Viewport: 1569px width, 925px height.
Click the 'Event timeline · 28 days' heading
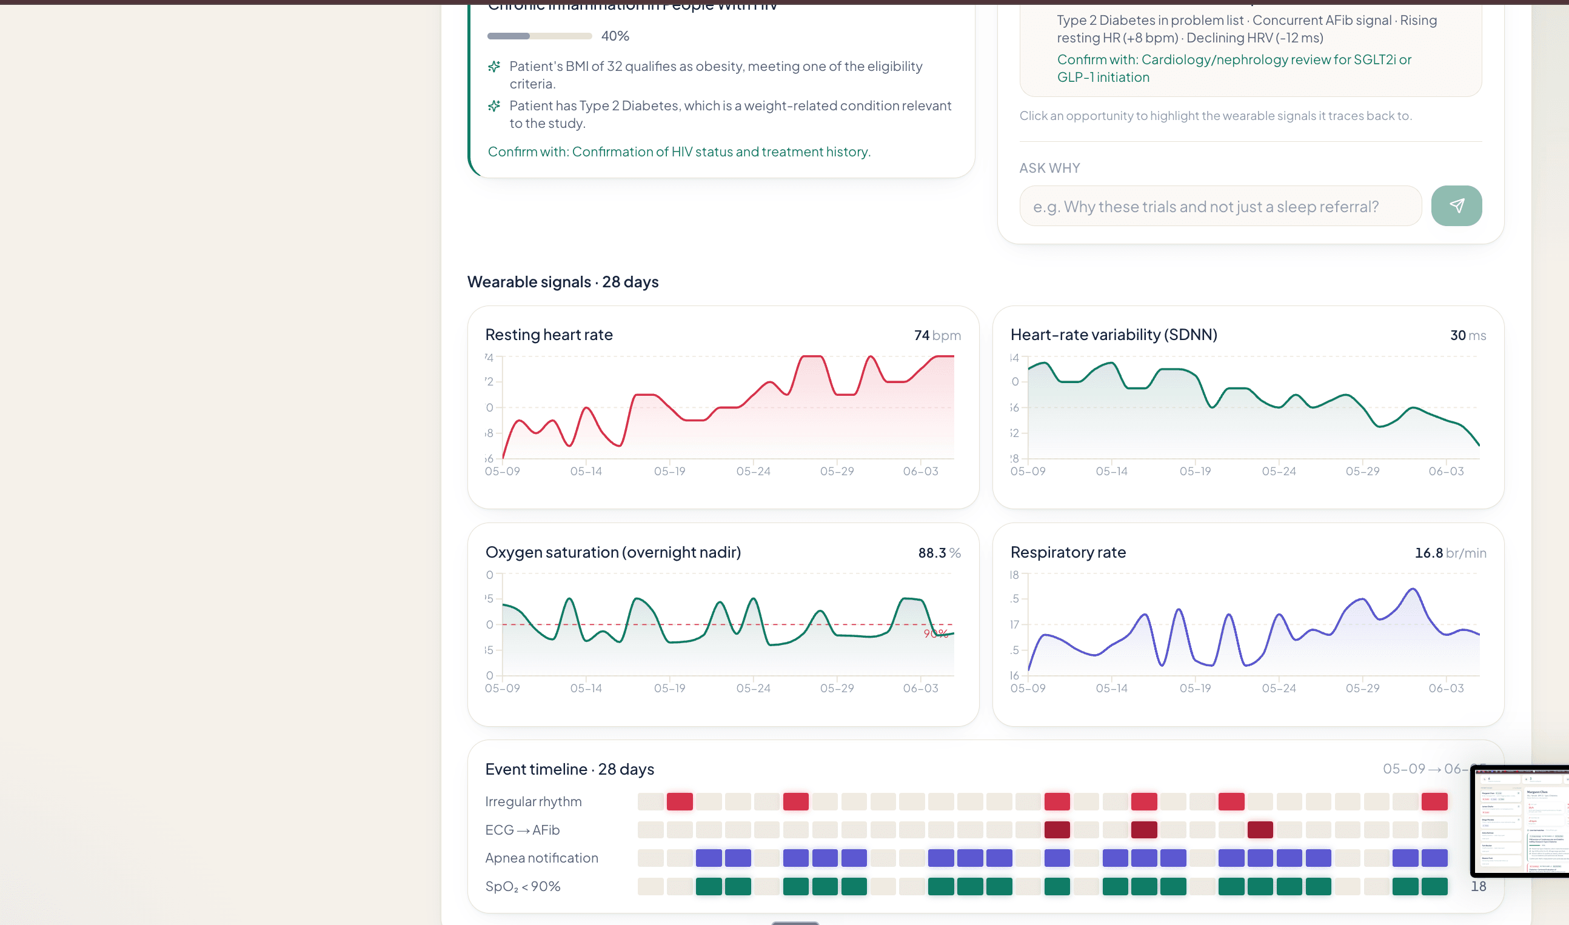click(x=569, y=769)
